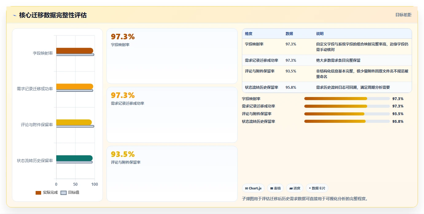Click the 子弹图用于评估 footer description text
Viewport: 424px width, 214px height.
coord(305,199)
